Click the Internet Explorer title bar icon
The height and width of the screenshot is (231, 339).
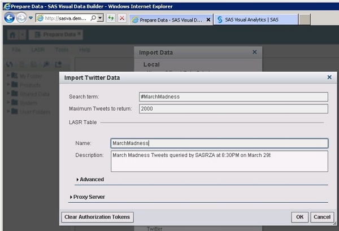point(7,6)
